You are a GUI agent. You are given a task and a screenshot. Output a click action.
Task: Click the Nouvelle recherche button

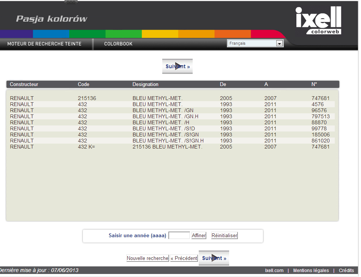(147, 258)
